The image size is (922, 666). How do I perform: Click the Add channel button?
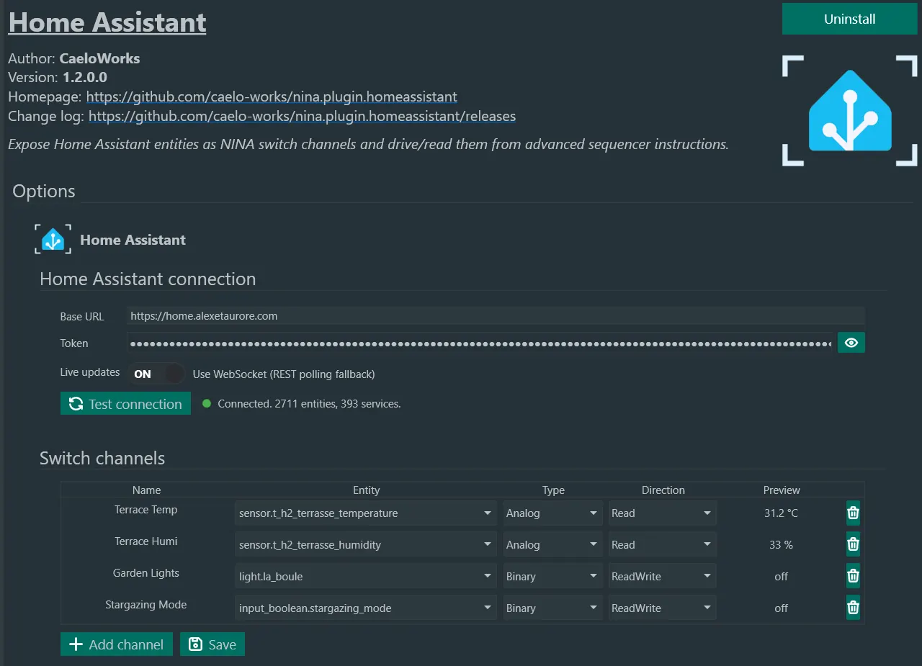pyautogui.click(x=117, y=644)
